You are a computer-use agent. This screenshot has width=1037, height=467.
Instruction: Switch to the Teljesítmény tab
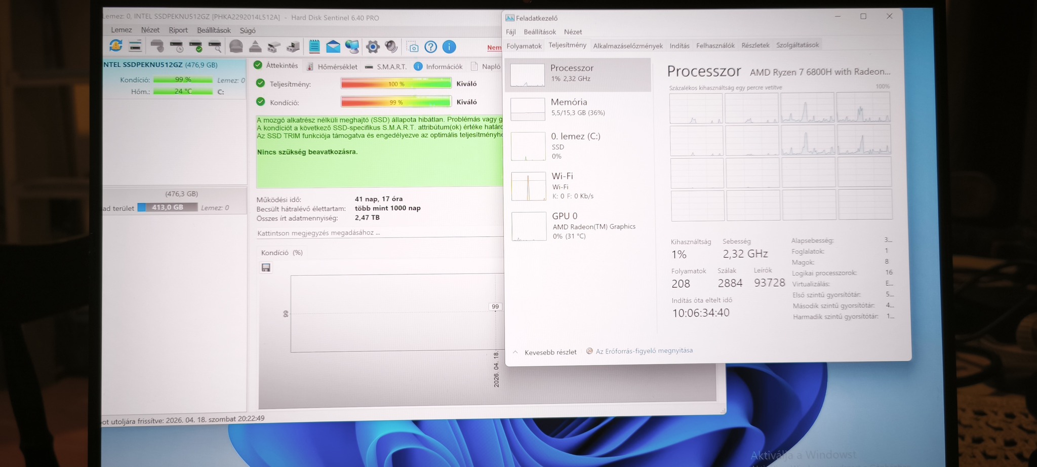[x=568, y=45]
